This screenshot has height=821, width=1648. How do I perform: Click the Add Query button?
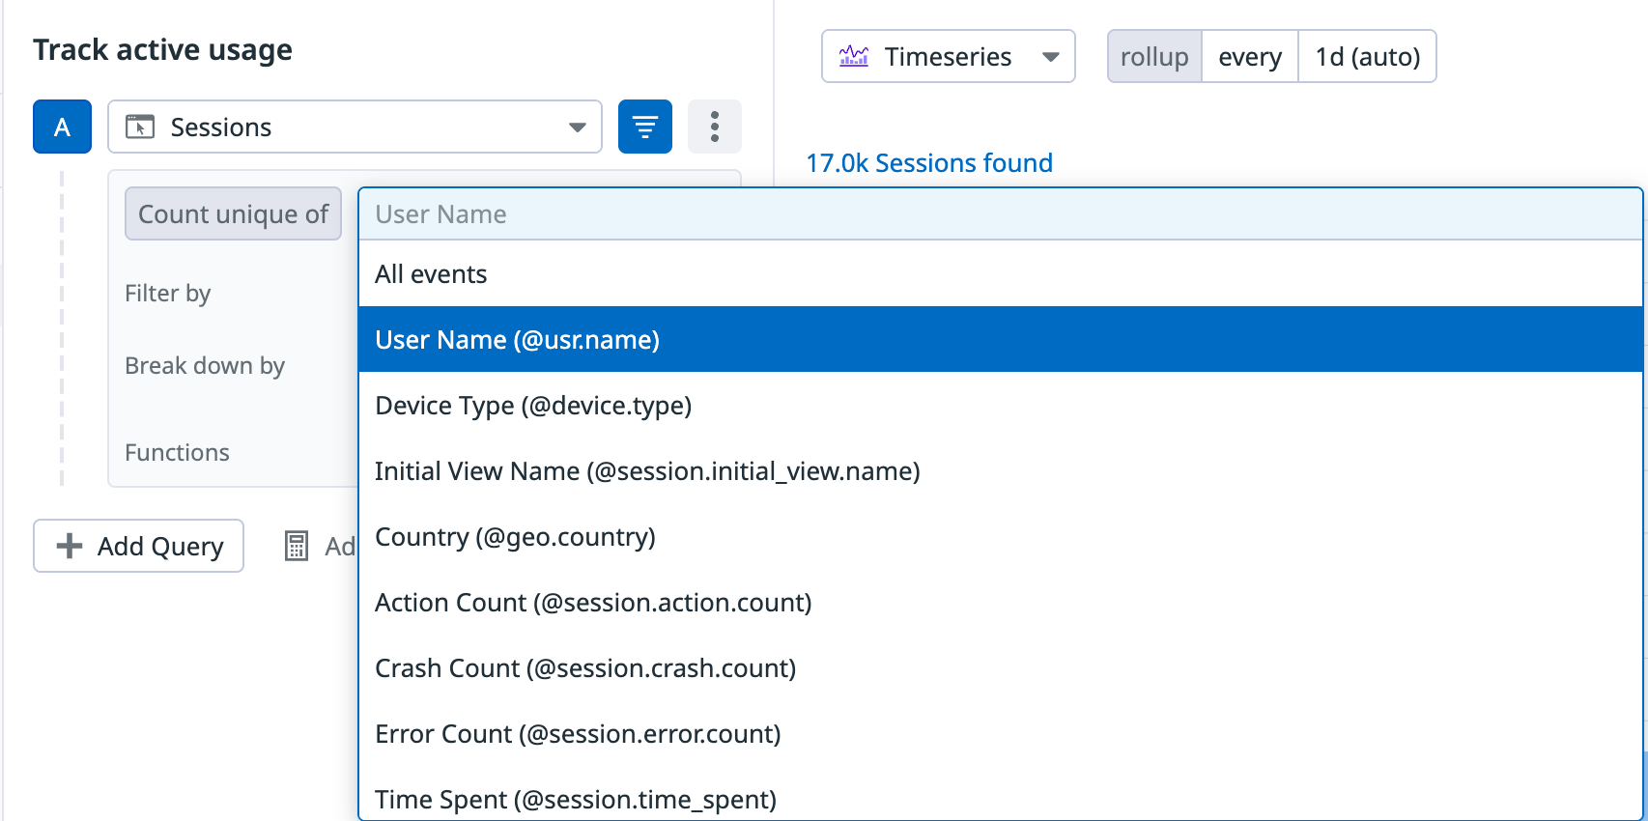pyautogui.click(x=139, y=546)
